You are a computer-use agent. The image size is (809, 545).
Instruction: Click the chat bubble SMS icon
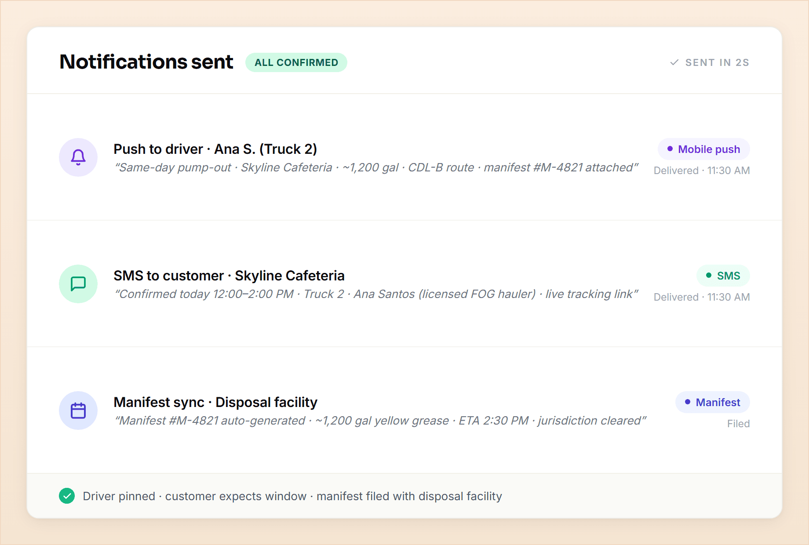pyautogui.click(x=78, y=284)
